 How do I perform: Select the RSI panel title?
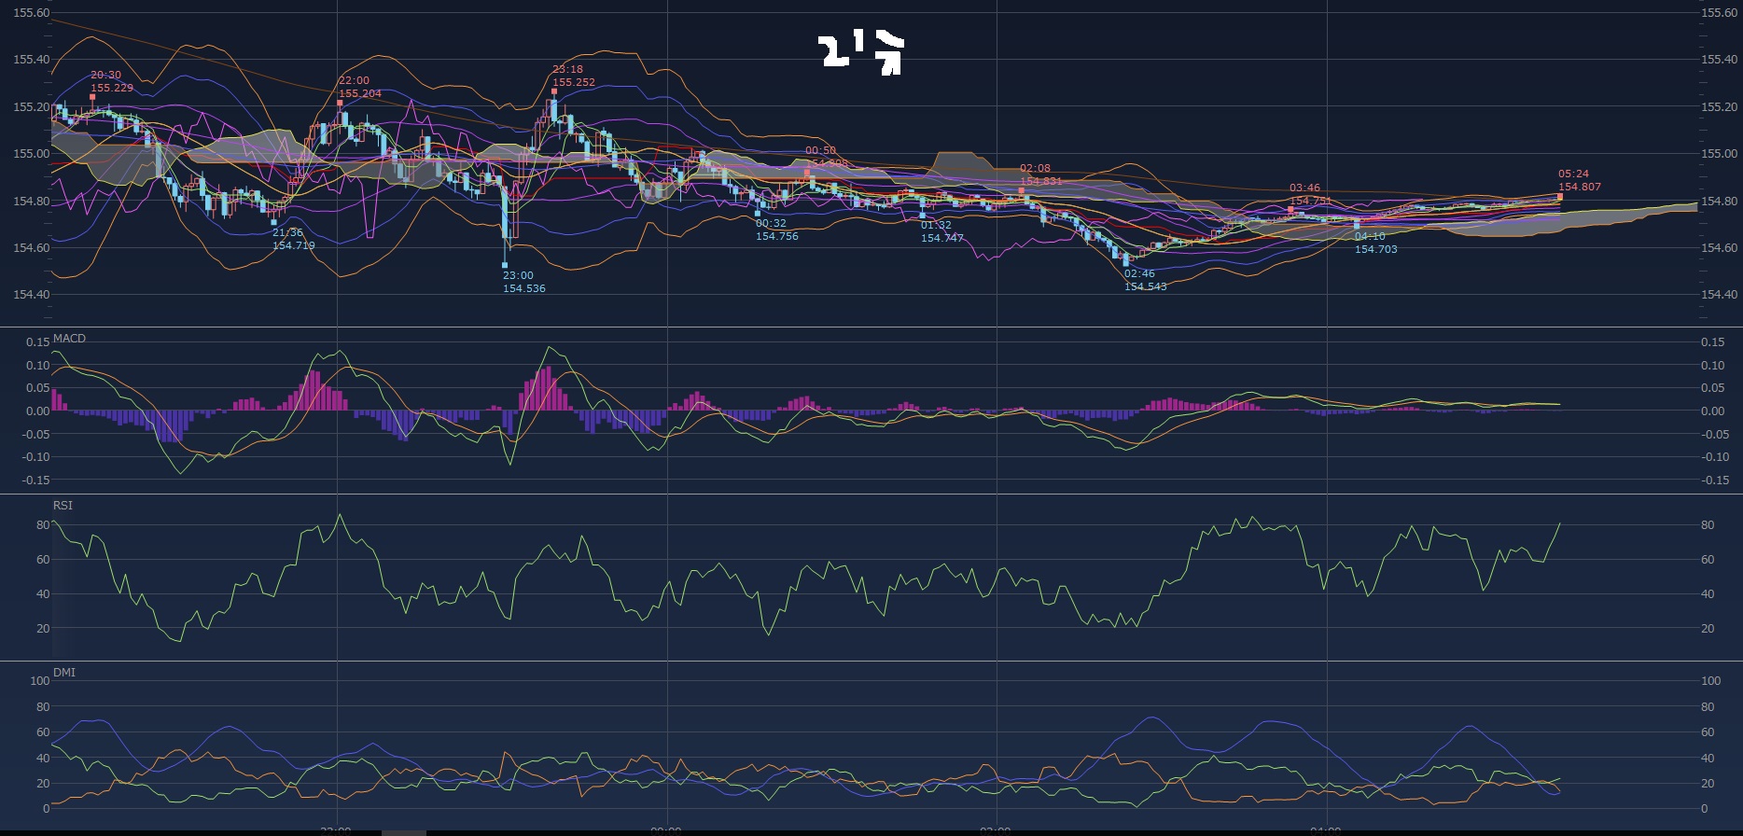[x=63, y=505]
